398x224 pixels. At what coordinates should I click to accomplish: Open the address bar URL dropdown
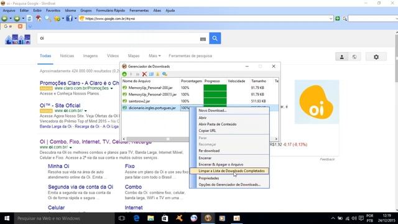(x=331, y=19)
